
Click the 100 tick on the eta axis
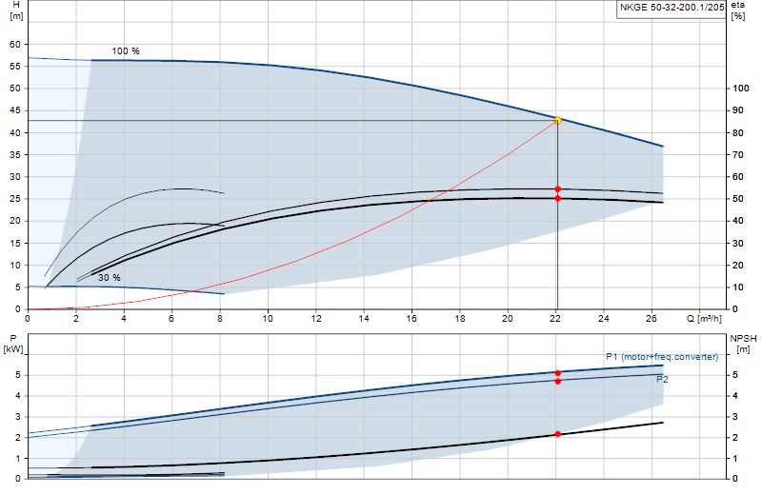tap(741, 89)
